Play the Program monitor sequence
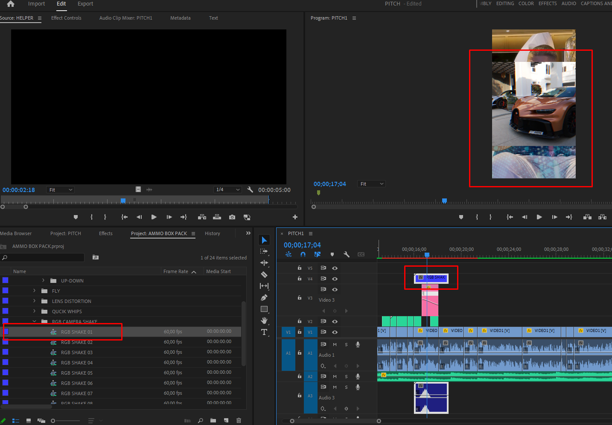The height and width of the screenshot is (425, 612). pos(539,217)
